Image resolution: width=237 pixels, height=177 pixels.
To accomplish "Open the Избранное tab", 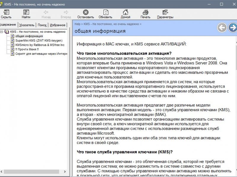I will click(57, 25).
